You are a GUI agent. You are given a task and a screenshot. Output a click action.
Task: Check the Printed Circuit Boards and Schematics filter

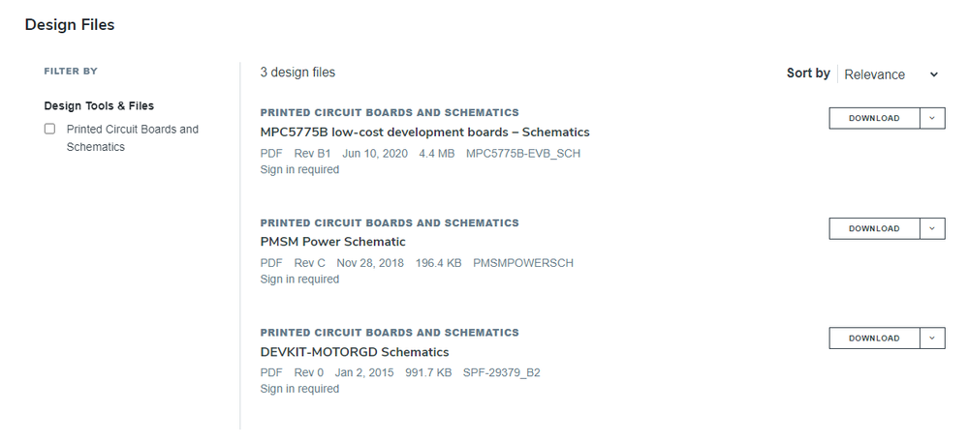point(49,130)
